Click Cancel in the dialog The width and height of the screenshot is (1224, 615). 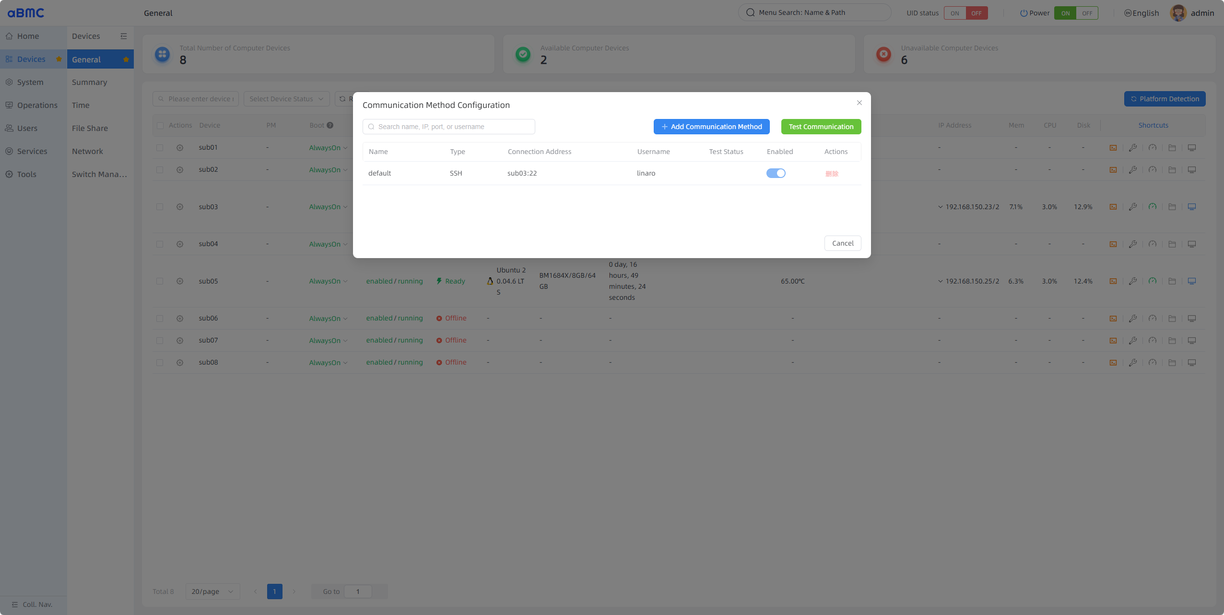pos(843,243)
